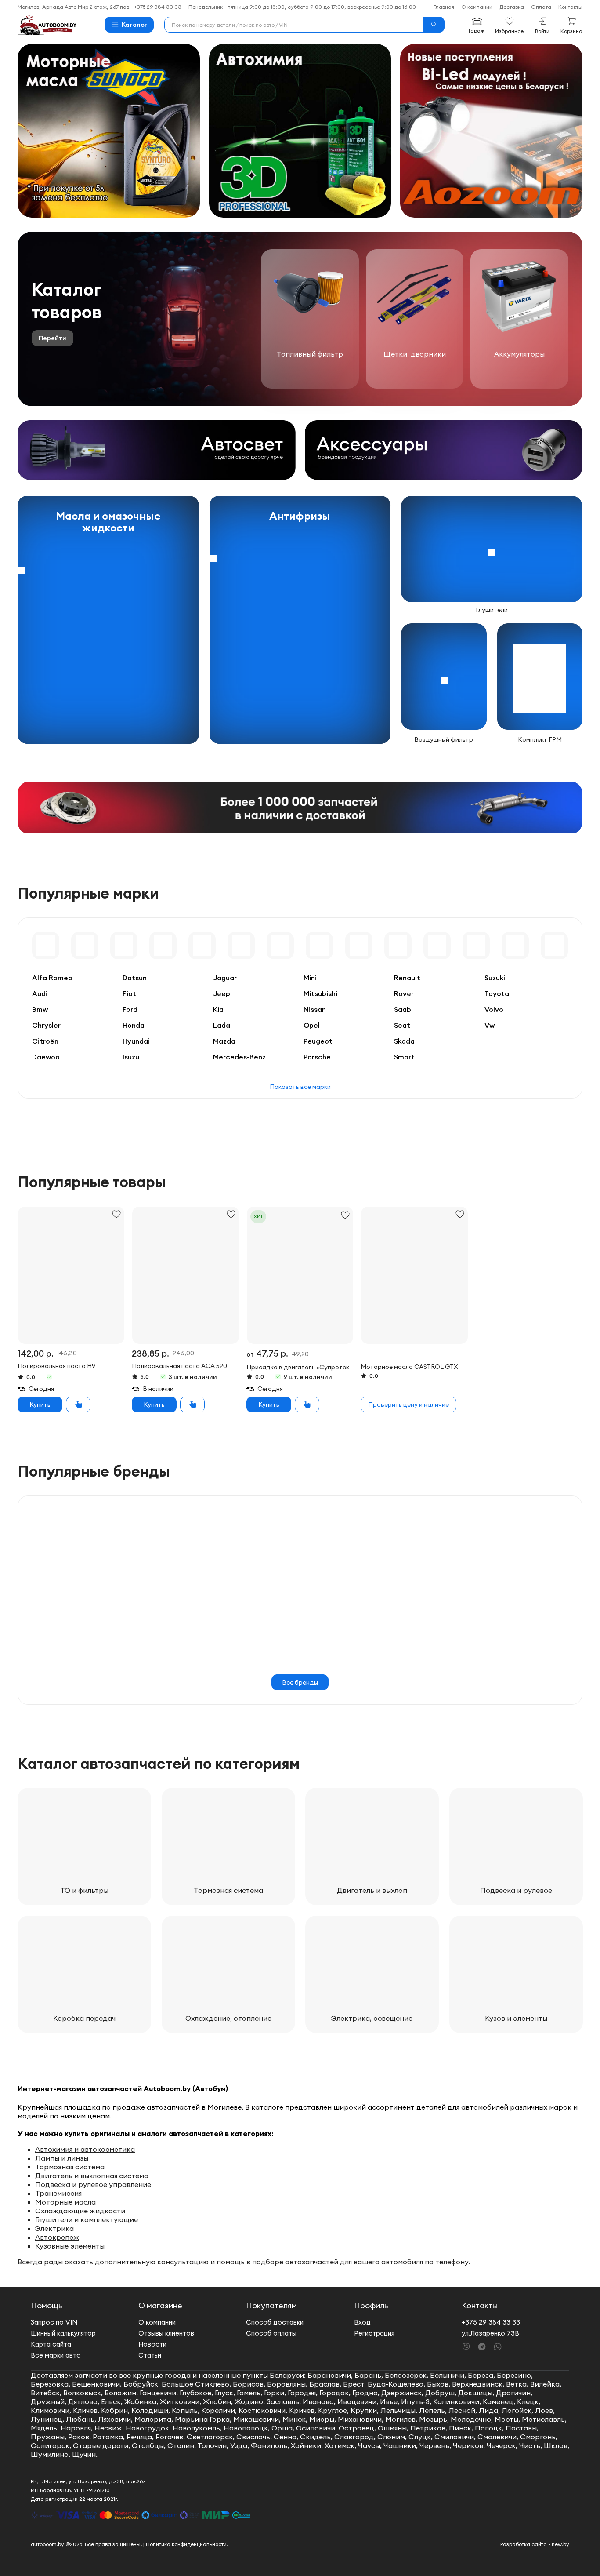Open the Антифризы tile

(x=300, y=620)
